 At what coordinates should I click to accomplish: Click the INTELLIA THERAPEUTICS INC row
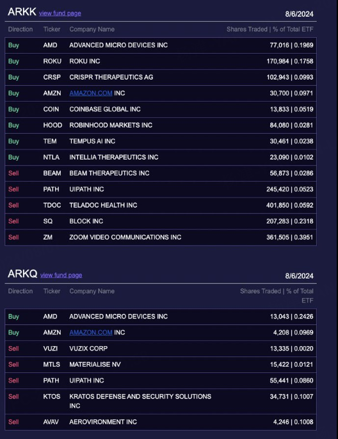161,158
